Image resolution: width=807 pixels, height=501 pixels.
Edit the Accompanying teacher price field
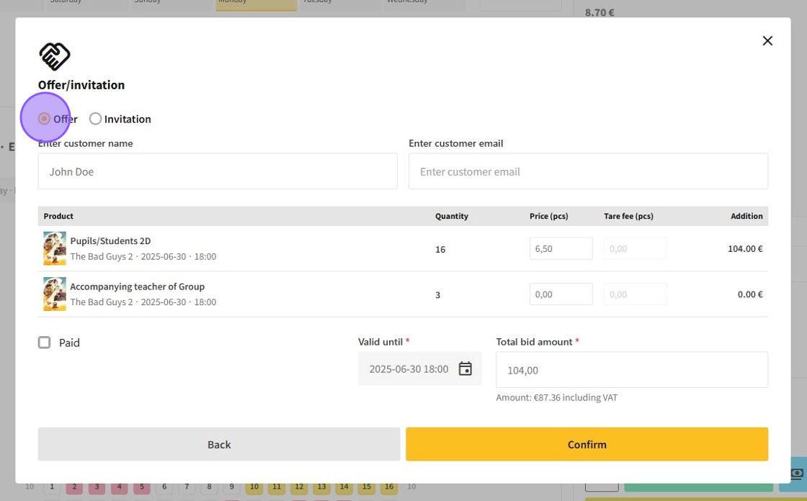[x=561, y=294]
